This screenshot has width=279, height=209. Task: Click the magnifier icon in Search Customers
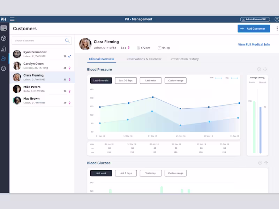pyautogui.click(x=67, y=41)
